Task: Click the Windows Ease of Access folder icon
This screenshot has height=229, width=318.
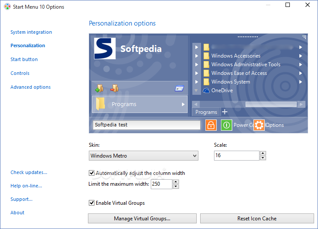Action: (x=206, y=73)
